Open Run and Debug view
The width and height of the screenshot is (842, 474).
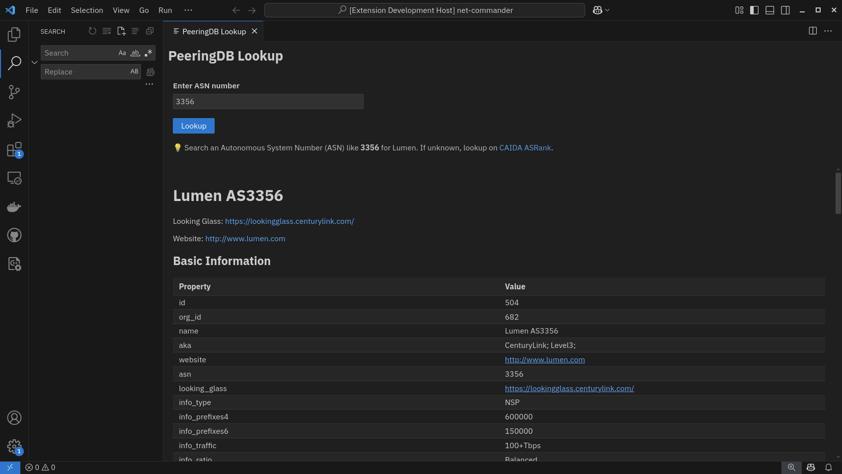[14, 121]
